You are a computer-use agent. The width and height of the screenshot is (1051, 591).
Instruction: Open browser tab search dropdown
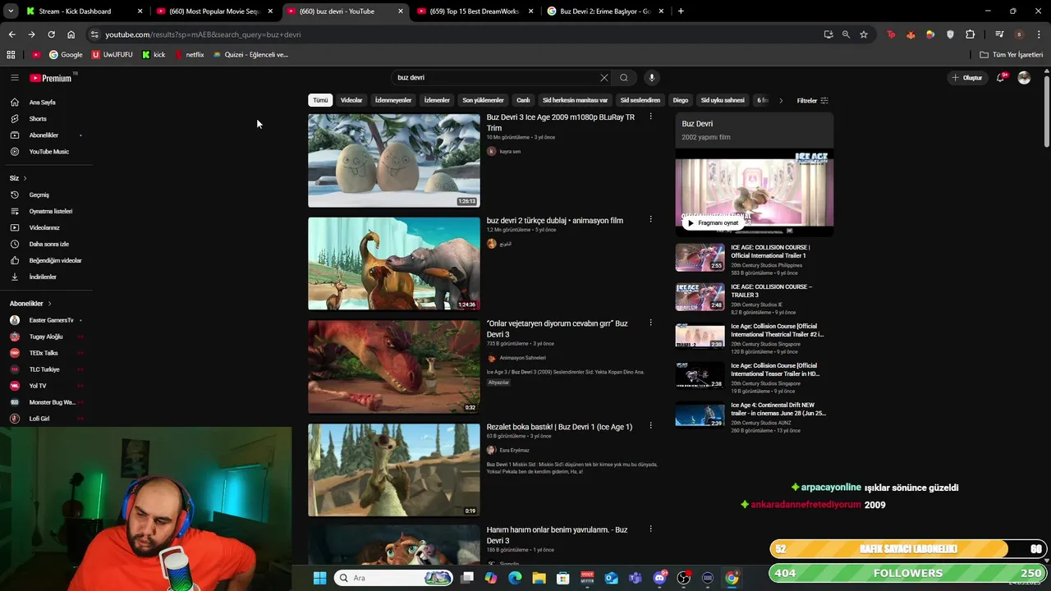coord(11,11)
